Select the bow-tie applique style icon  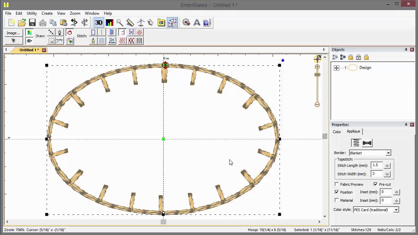[x=367, y=143]
